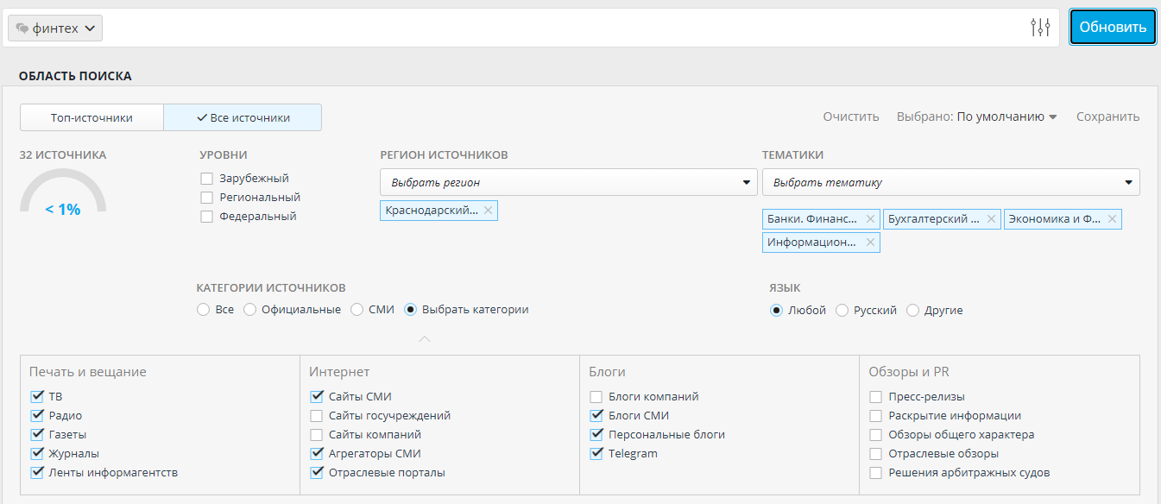Uncheck the Telegram checkbox
Image resolution: width=1161 pixels, height=504 pixels.
point(596,454)
